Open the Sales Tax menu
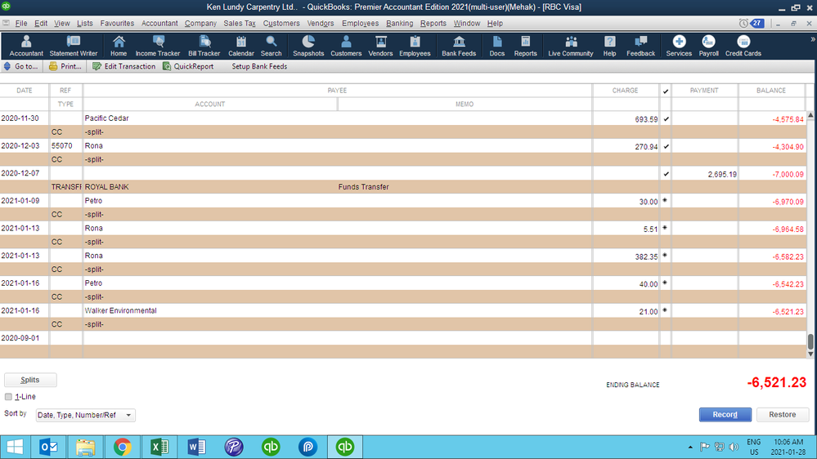 click(x=240, y=24)
